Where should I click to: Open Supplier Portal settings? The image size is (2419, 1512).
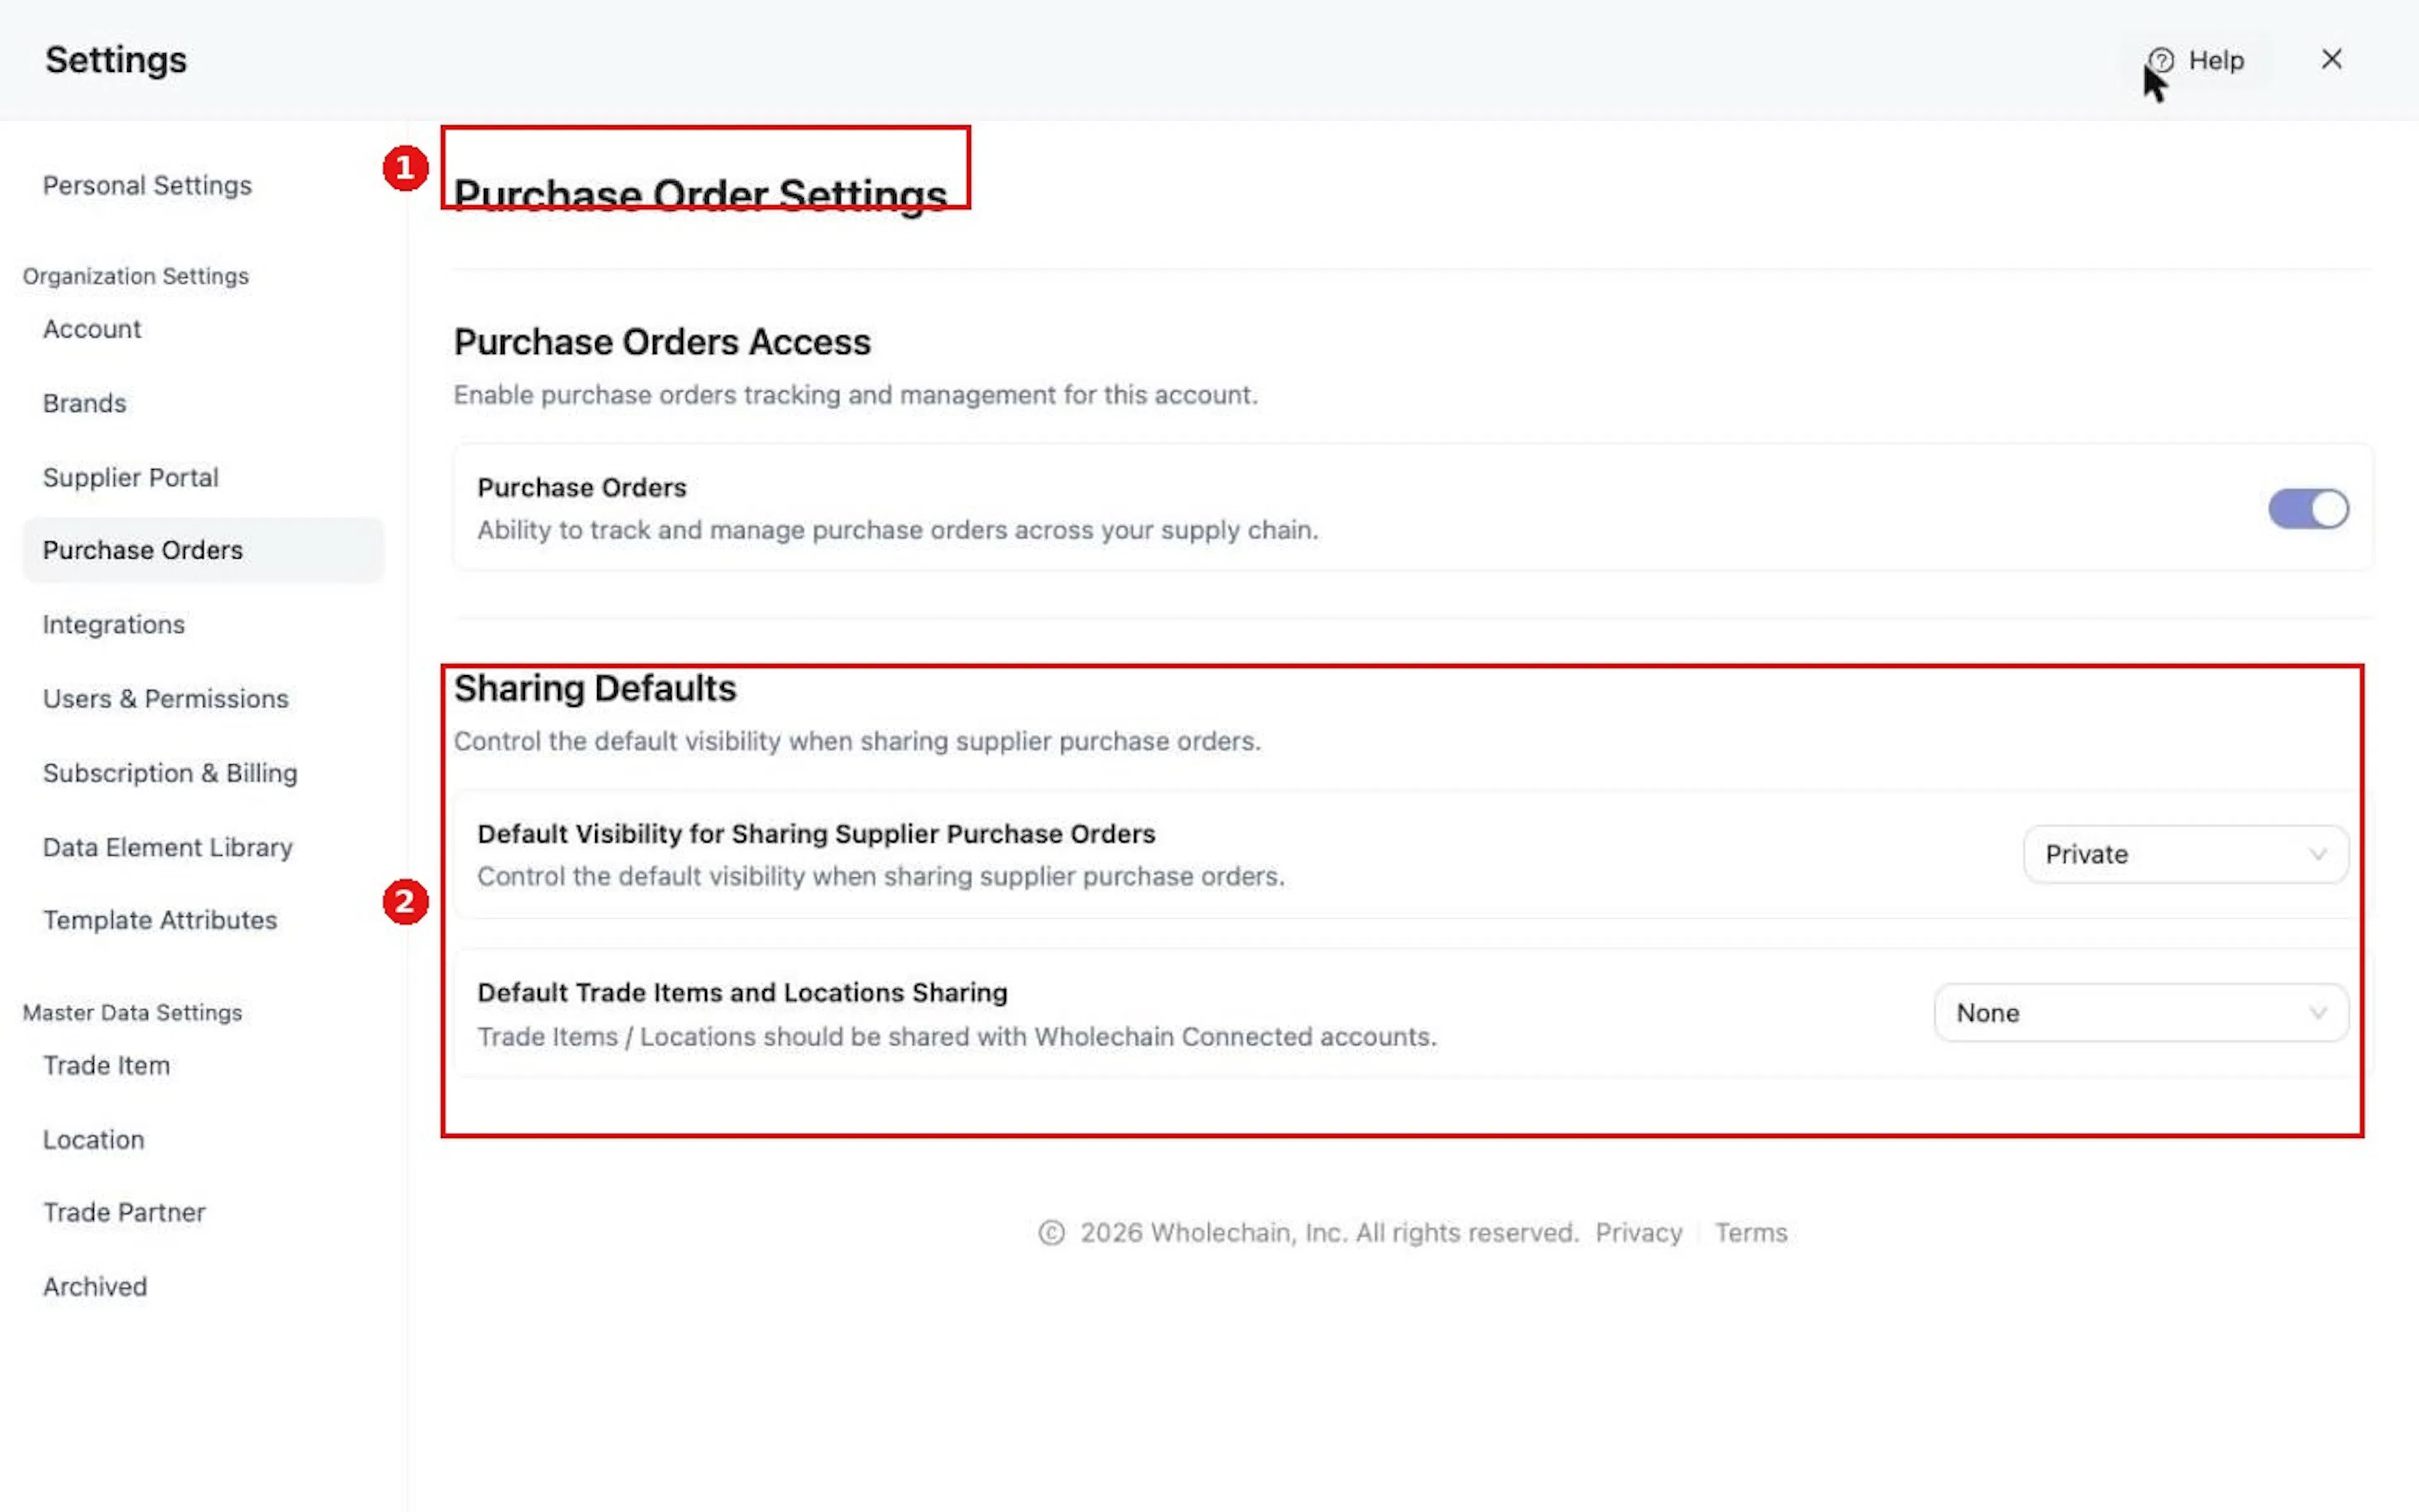(131, 477)
